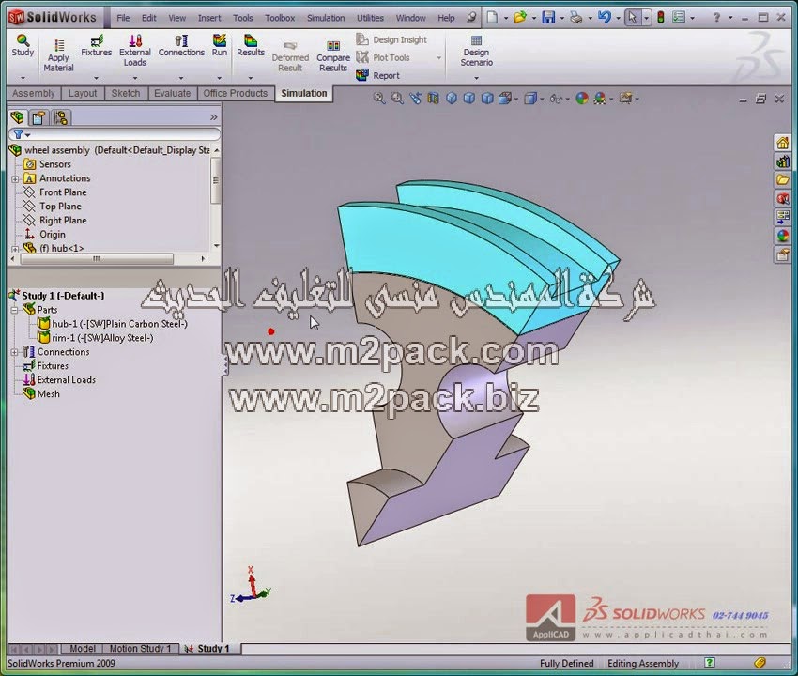Expand the Connections node in study tree

14,352
